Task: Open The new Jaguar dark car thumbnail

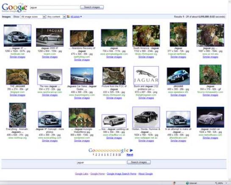Action: (x=50, y=77)
